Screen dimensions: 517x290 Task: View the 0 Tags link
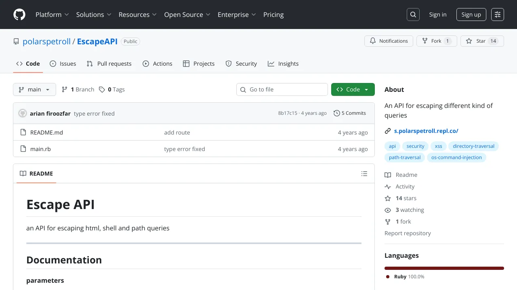click(112, 89)
